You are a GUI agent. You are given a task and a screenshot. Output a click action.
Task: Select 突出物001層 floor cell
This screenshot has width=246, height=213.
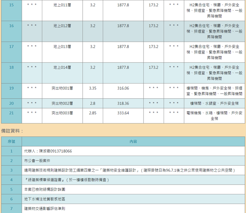tap(62, 91)
